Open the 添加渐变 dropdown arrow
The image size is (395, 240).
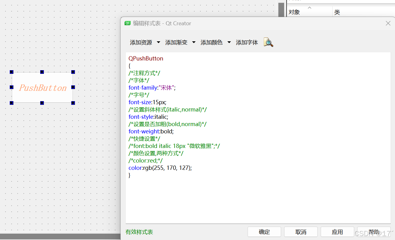pyautogui.click(x=194, y=43)
